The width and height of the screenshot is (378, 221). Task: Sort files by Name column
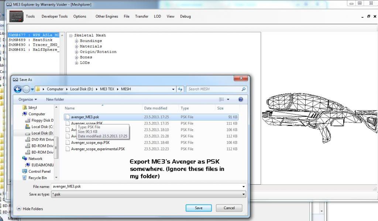pos(70,108)
